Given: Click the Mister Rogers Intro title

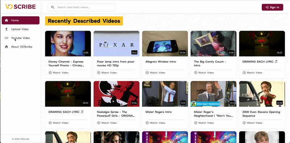Looking at the screenshot, I should [x=158, y=112].
